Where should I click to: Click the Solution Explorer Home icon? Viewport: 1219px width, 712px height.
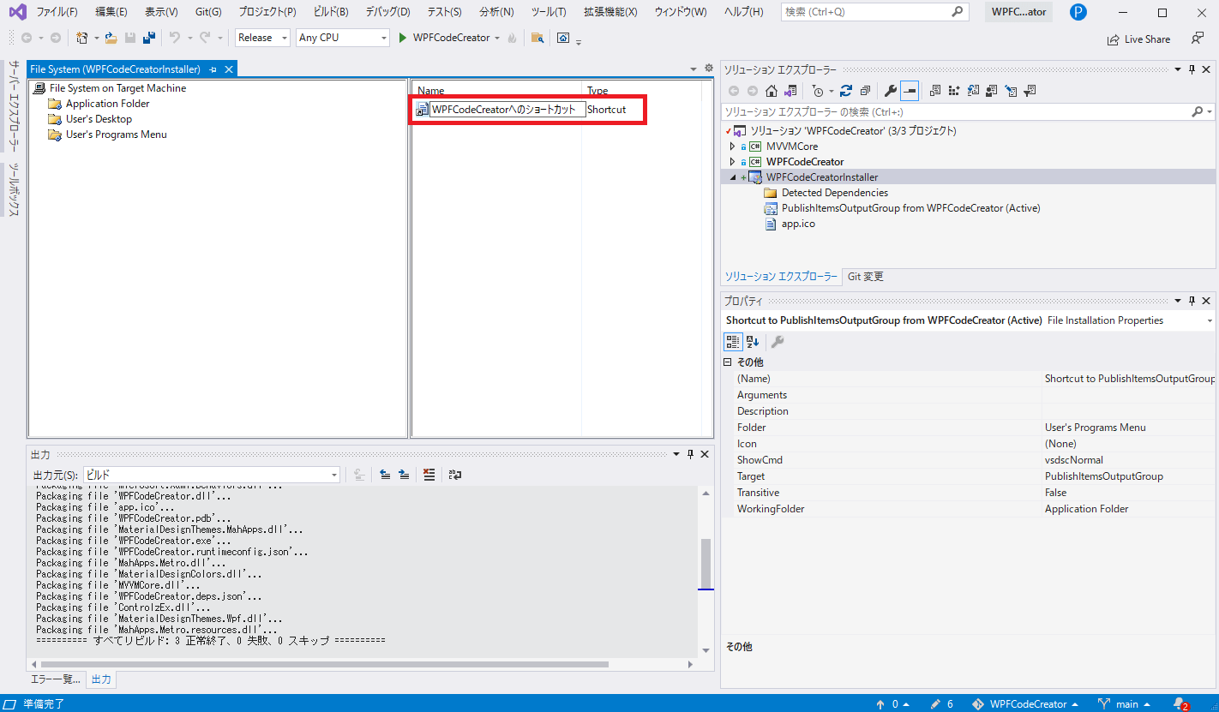tap(772, 91)
